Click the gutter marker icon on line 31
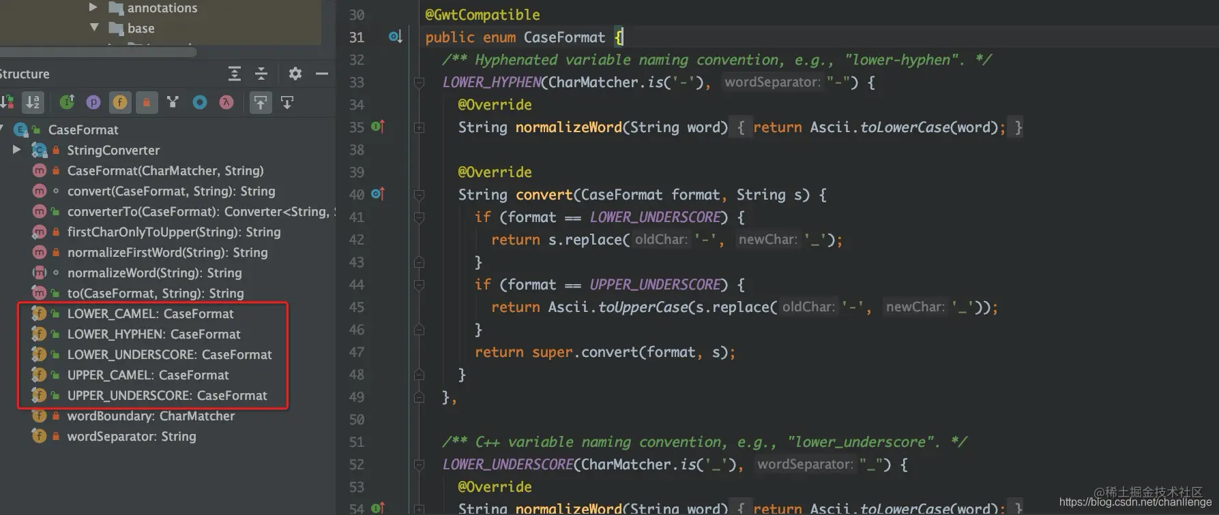Screen dimensions: 1219x515 tap(395, 37)
